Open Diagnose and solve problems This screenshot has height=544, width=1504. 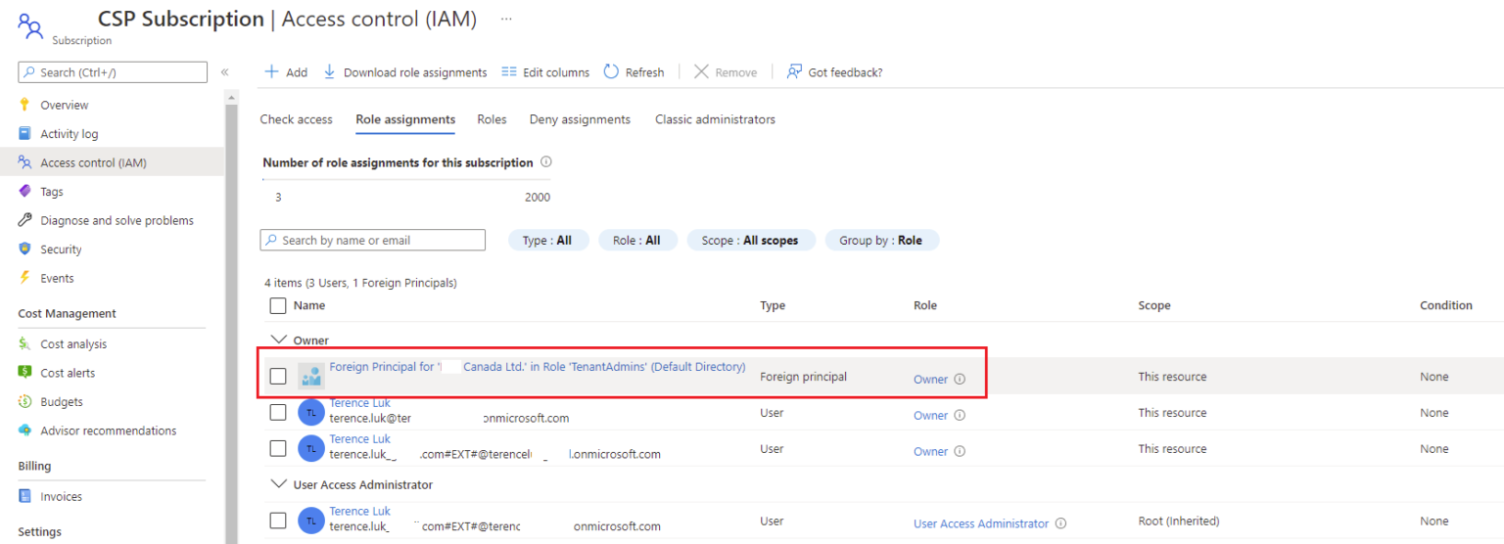(117, 220)
